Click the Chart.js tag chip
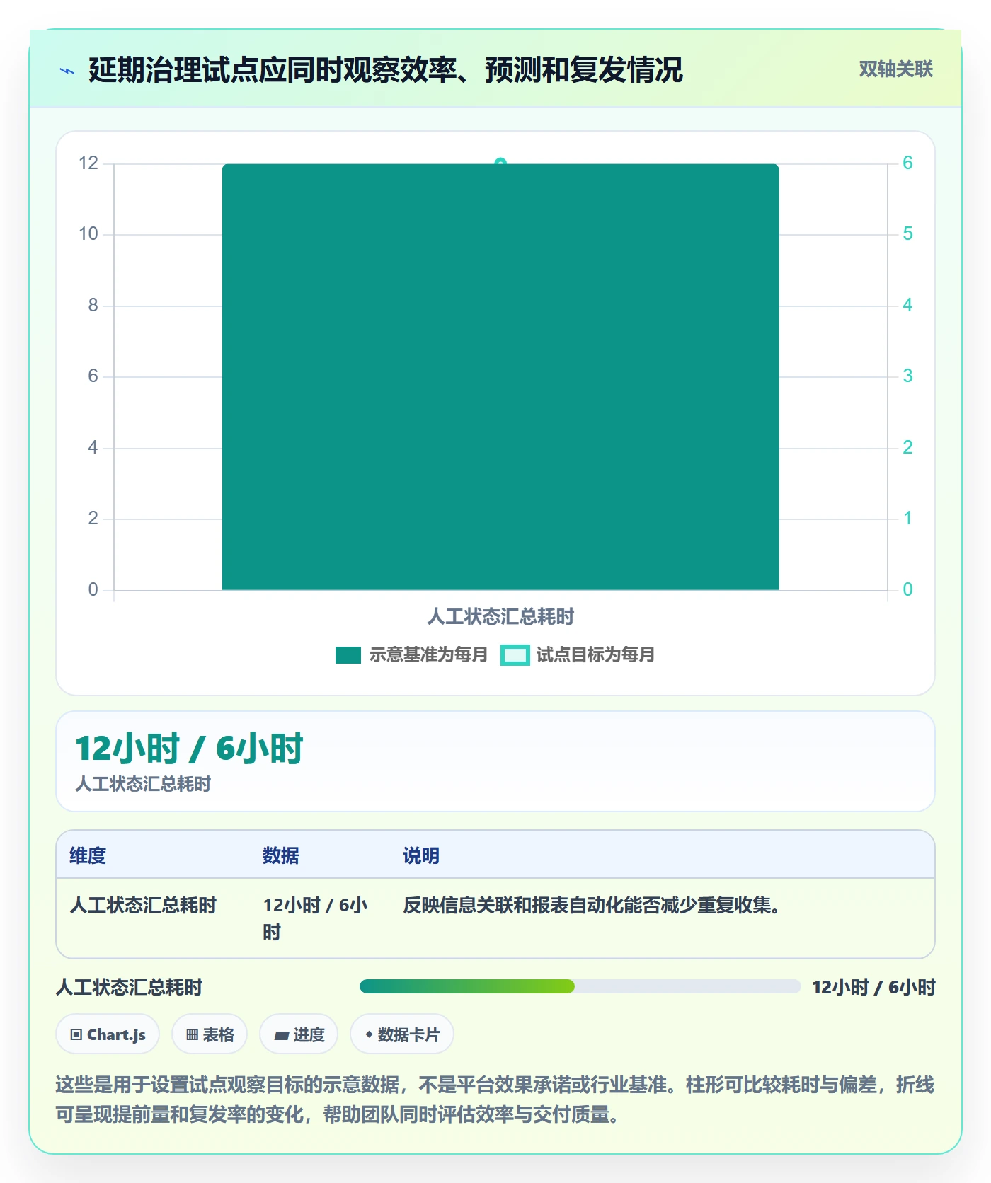The height and width of the screenshot is (1183, 991). coord(108,1034)
